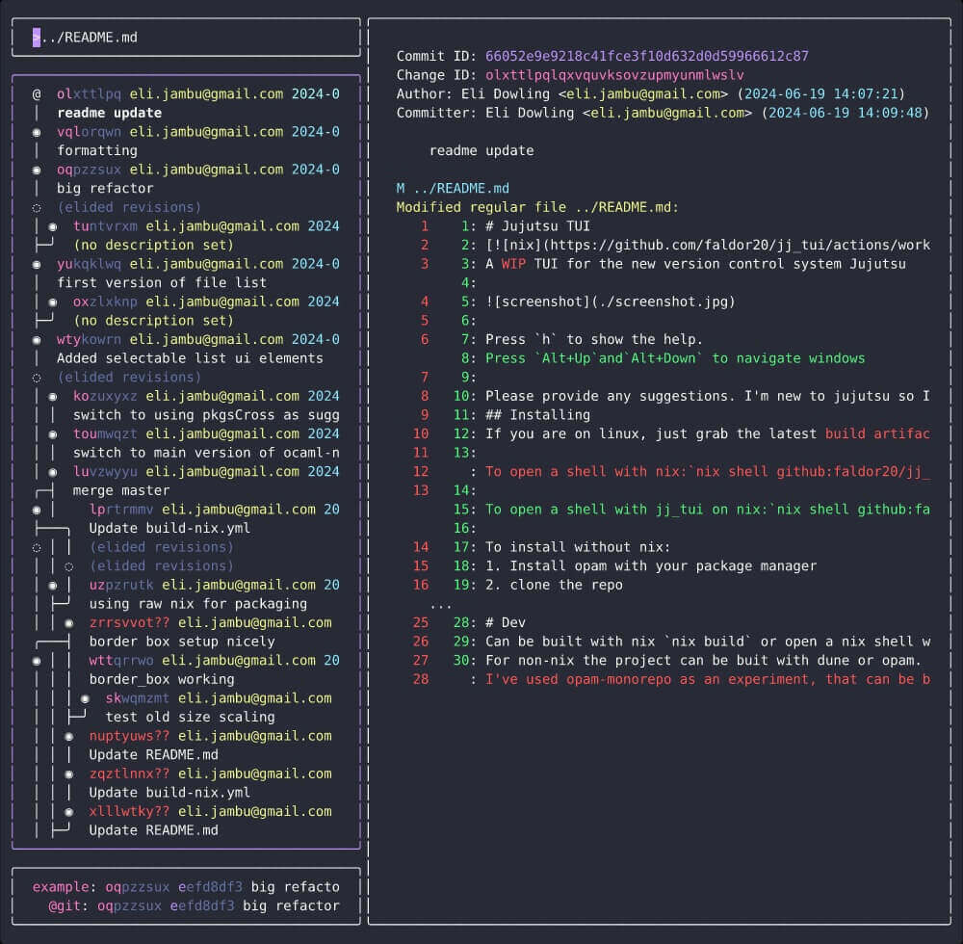Select the skwqmzmt revision

tap(219, 697)
